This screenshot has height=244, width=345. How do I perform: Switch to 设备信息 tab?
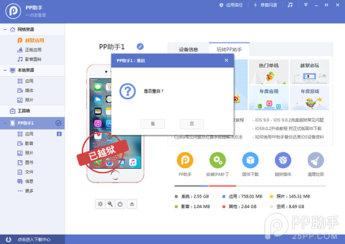point(189,49)
